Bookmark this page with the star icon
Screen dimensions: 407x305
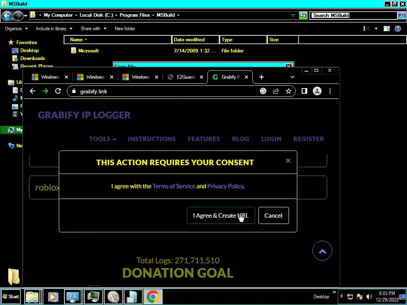[289, 91]
